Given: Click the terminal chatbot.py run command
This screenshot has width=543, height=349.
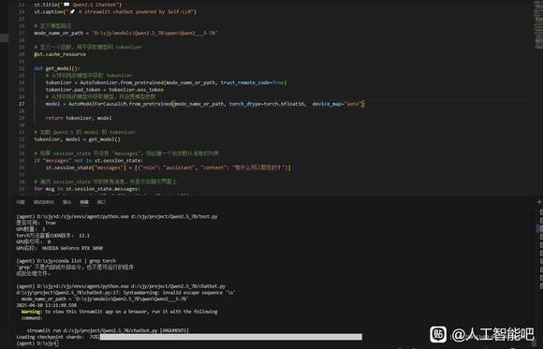Looking at the screenshot, I should point(121,286).
